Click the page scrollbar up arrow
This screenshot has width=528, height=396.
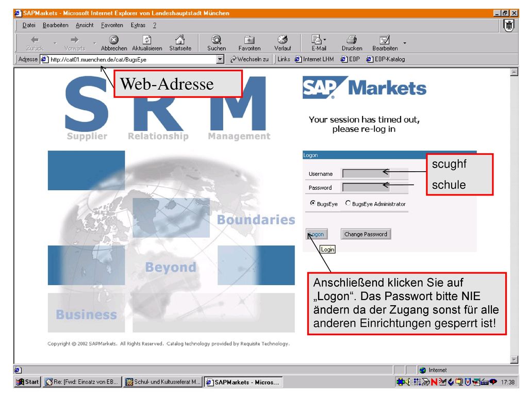tap(514, 72)
